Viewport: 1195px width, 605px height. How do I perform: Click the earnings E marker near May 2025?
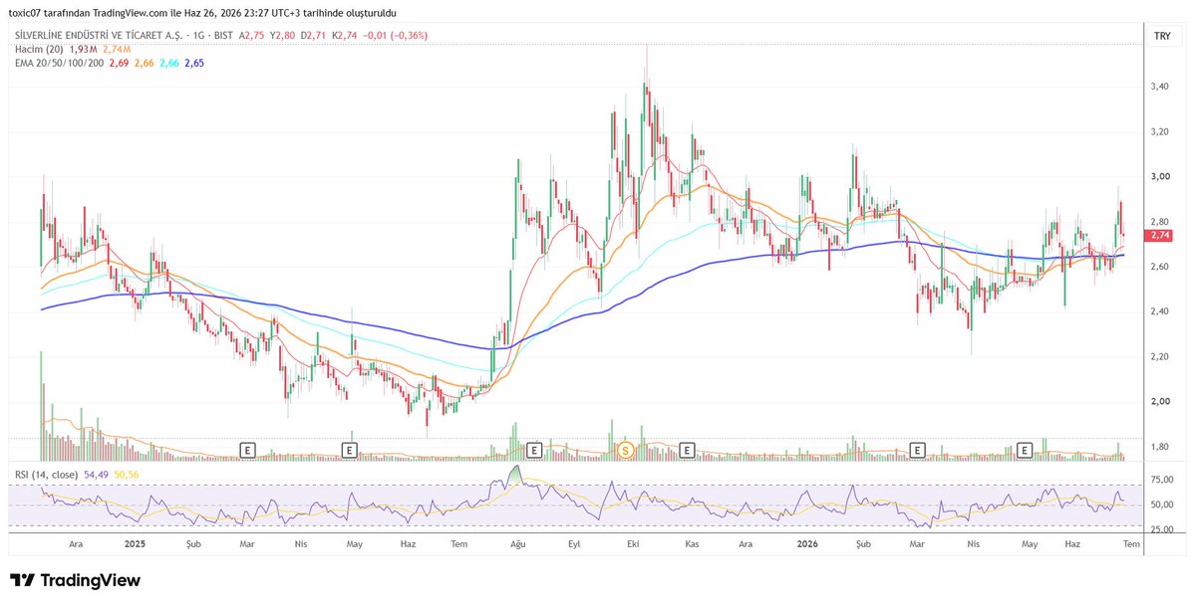pyautogui.click(x=349, y=451)
